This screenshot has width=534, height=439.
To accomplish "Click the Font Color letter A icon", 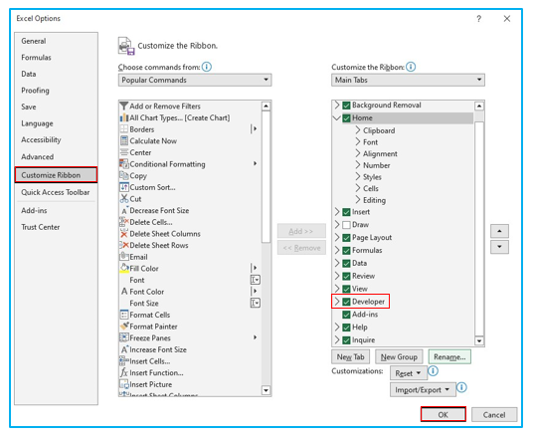I will [x=124, y=292].
